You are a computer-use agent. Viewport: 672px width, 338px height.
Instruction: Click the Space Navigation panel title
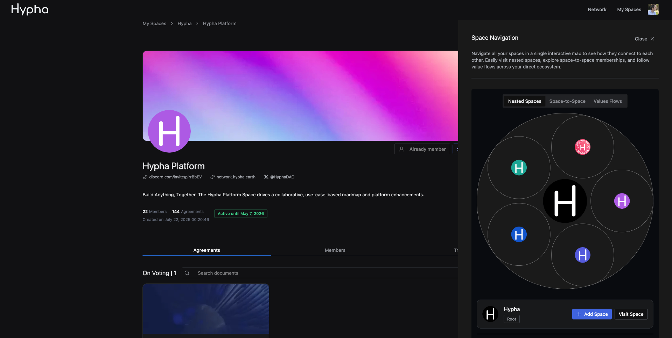point(495,38)
